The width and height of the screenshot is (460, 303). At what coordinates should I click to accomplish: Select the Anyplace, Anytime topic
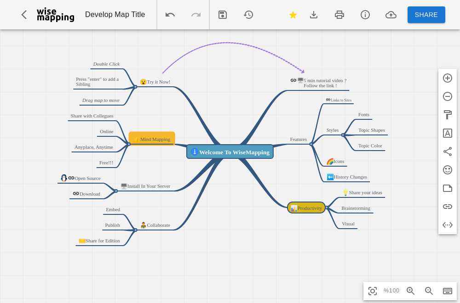click(94, 147)
